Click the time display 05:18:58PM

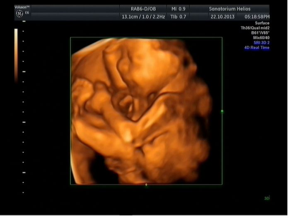coord(257,17)
